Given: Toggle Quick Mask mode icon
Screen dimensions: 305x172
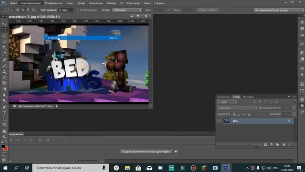Looking at the screenshot, I should (4, 154).
